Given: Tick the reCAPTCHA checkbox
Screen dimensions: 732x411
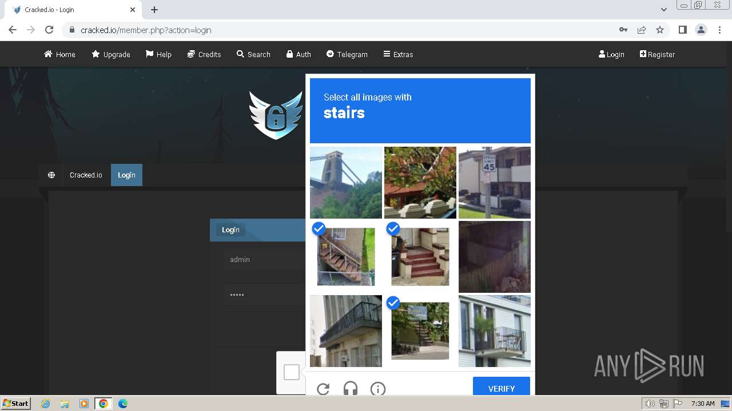Looking at the screenshot, I should coord(292,372).
